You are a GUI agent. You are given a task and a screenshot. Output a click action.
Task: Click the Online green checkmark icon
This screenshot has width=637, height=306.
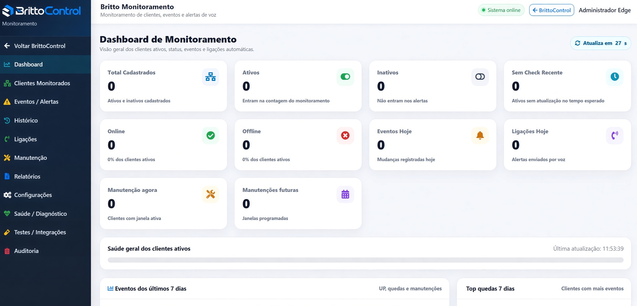(210, 135)
